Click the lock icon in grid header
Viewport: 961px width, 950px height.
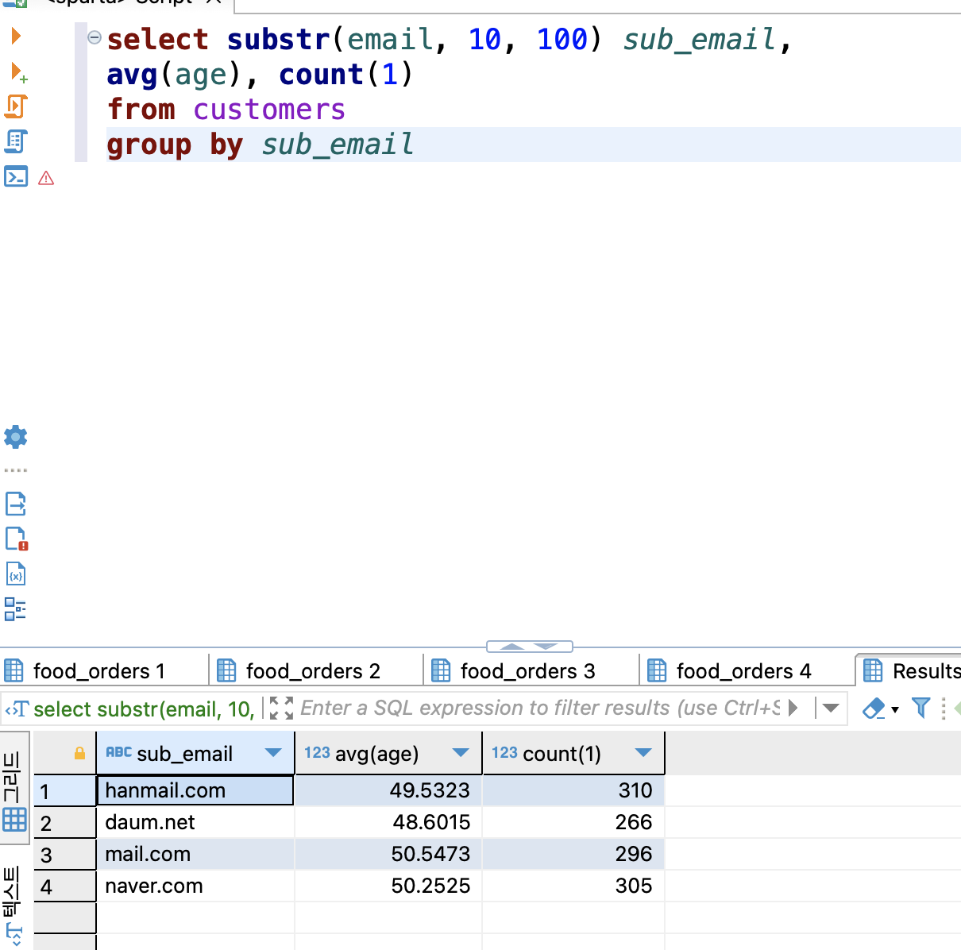(x=79, y=753)
